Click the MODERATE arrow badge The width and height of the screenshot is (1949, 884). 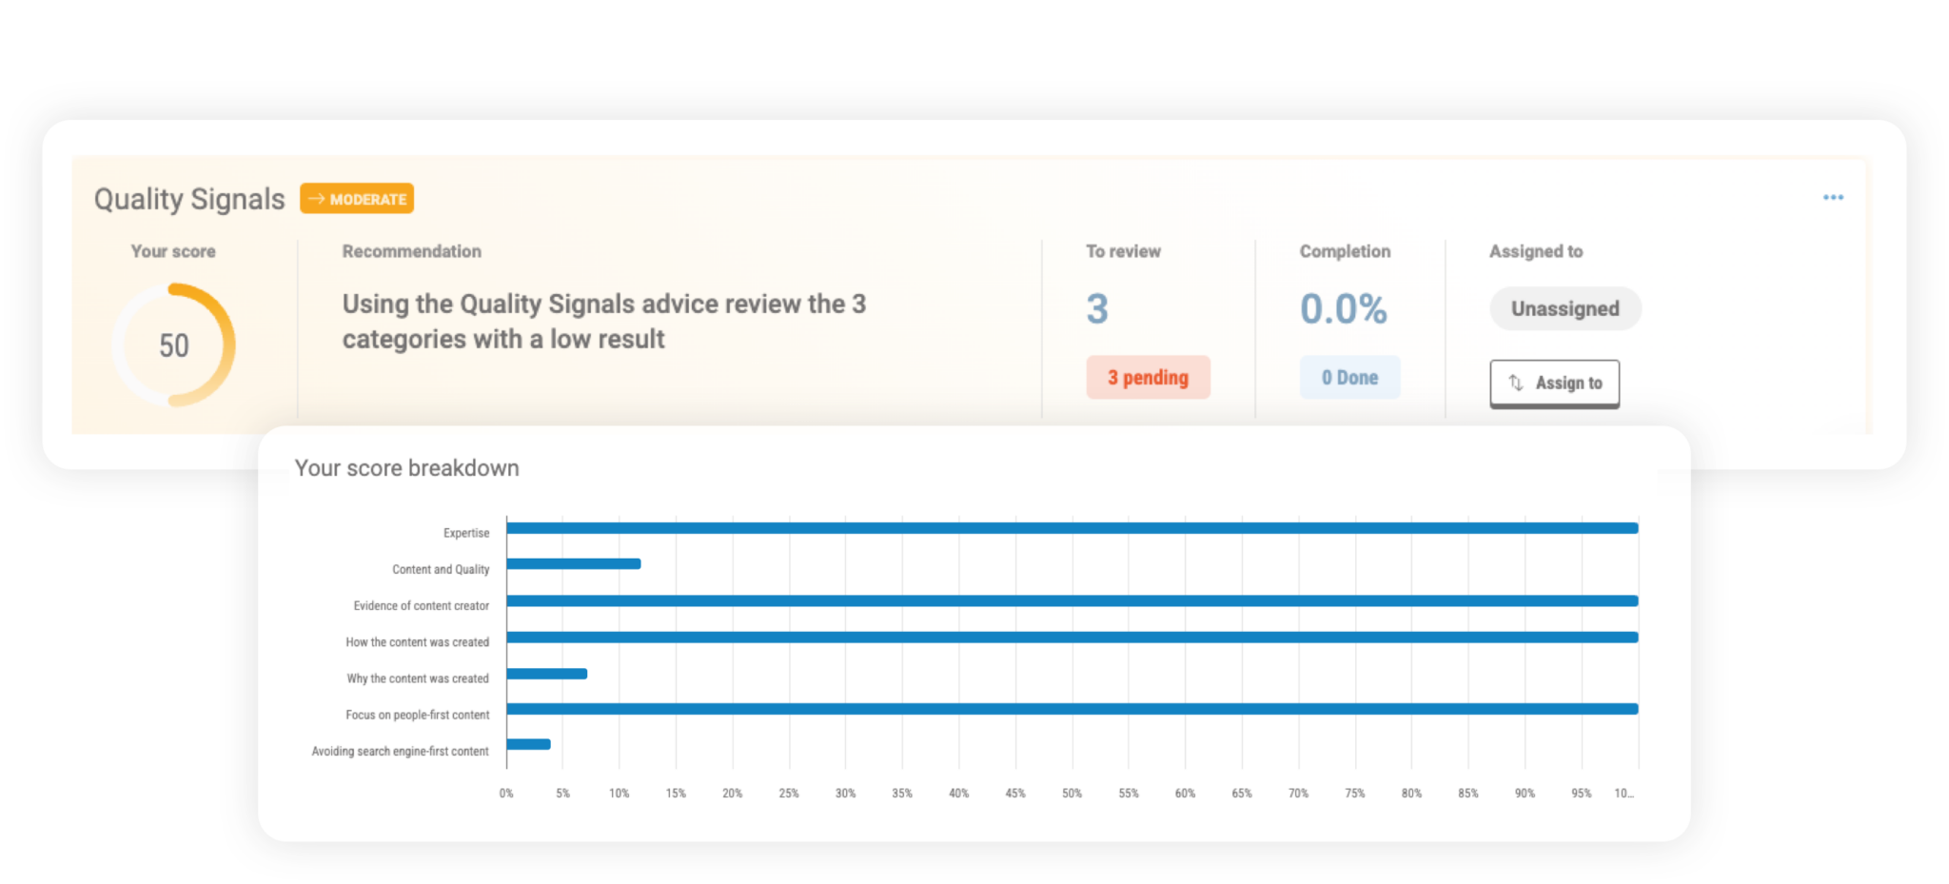point(356,198)
